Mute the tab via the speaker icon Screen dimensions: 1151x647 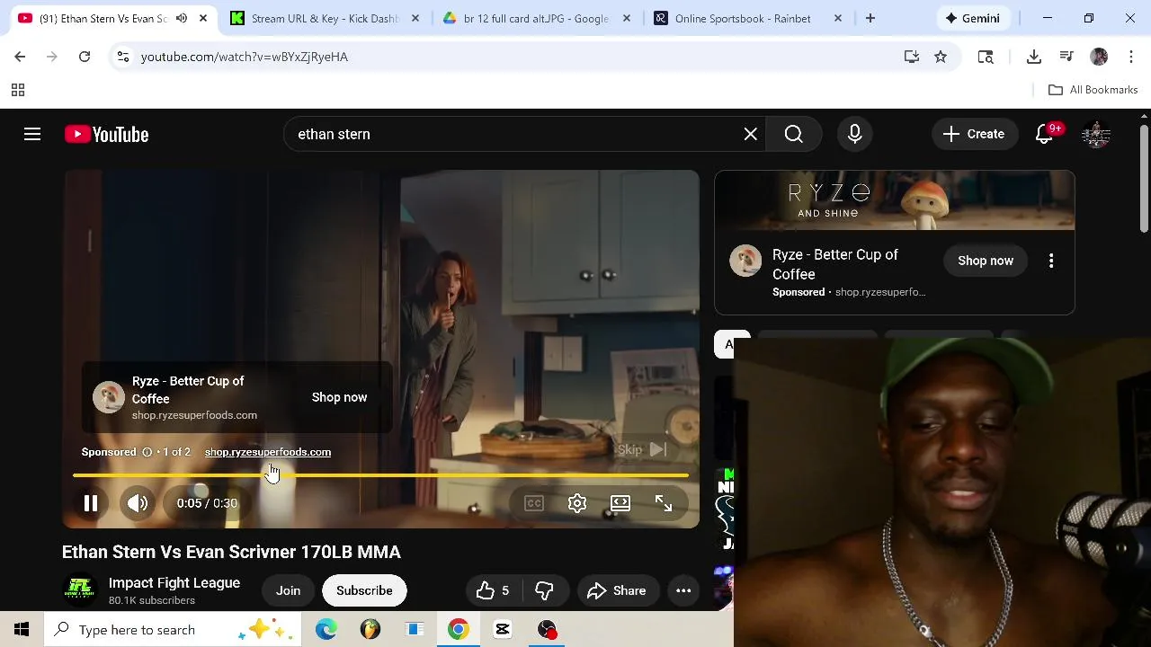[182, 18]
